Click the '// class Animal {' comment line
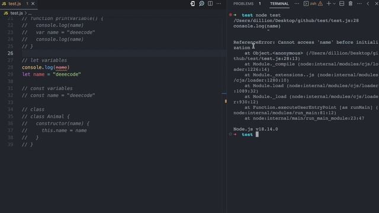 click(46, 117)
